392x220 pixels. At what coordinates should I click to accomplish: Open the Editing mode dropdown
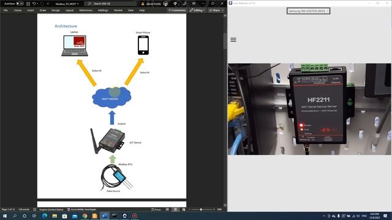point(197,10)
